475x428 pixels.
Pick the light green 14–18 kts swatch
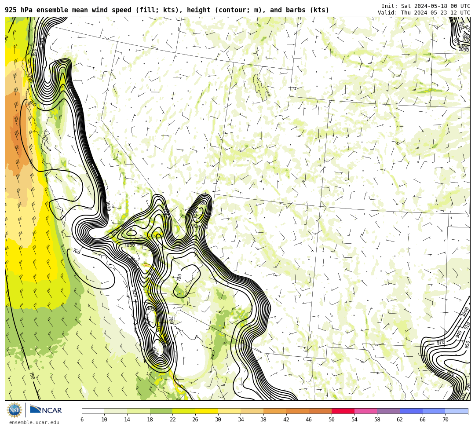click(139, 411)
